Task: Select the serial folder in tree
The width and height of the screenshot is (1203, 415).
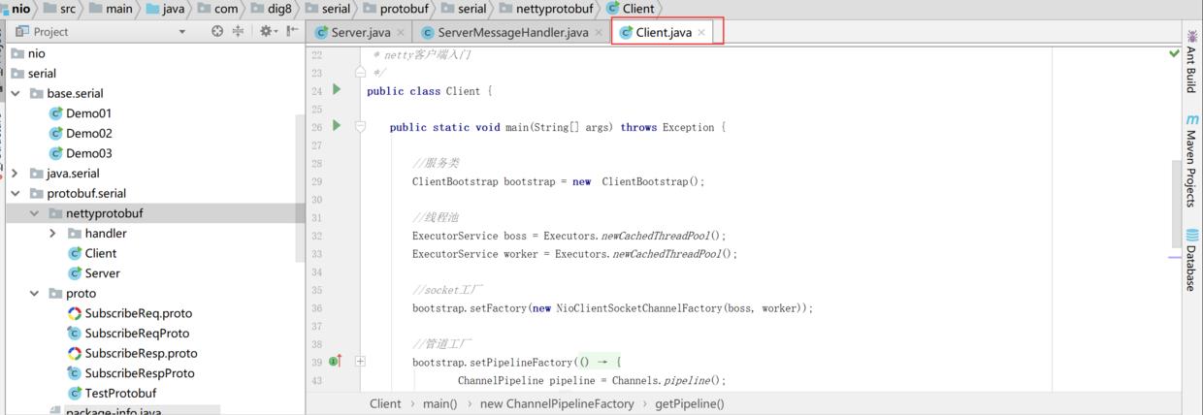Action: [x=42, y=74]
